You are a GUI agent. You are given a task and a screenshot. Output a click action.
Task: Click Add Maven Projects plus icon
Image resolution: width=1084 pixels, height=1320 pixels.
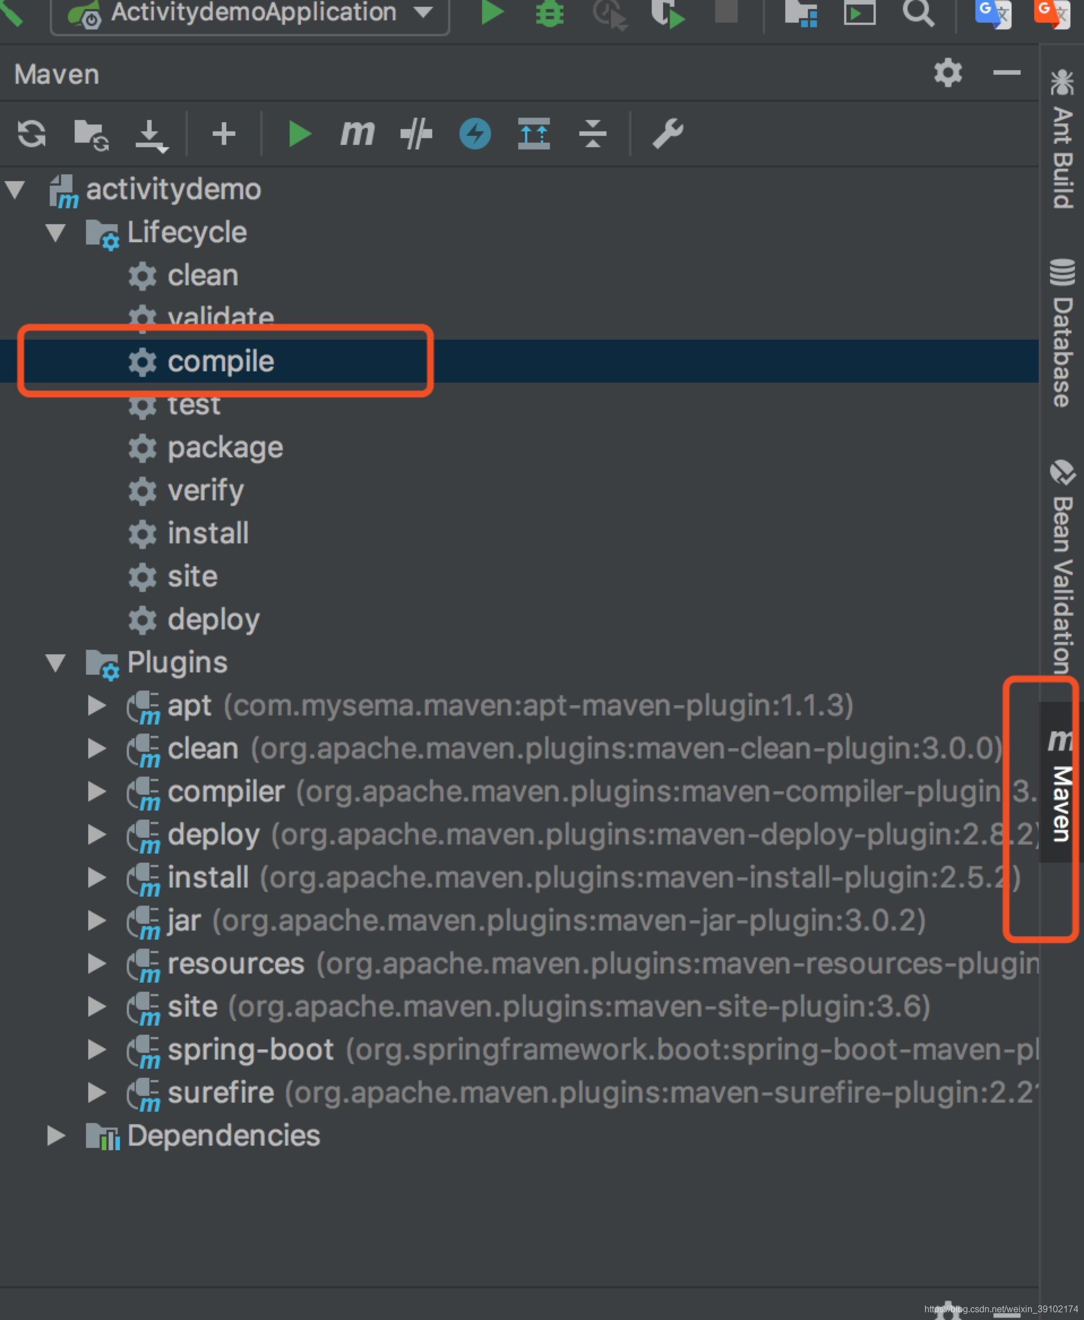(223, 134)
